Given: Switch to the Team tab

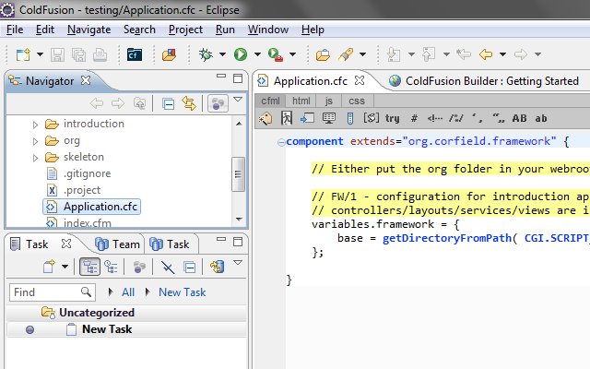Looking at the screenshot, I should [x=117, y=244].
